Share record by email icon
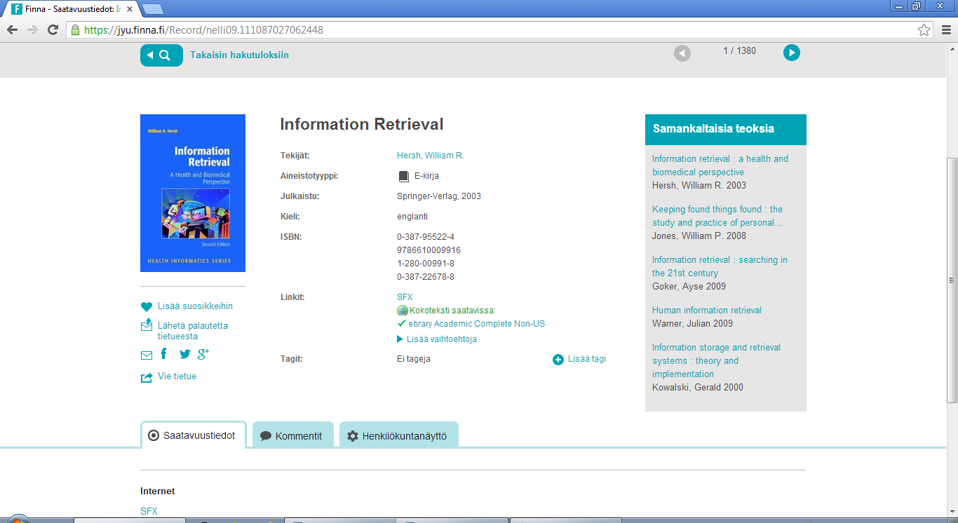Viewport: 958px width, 523px height. (147, 355)
